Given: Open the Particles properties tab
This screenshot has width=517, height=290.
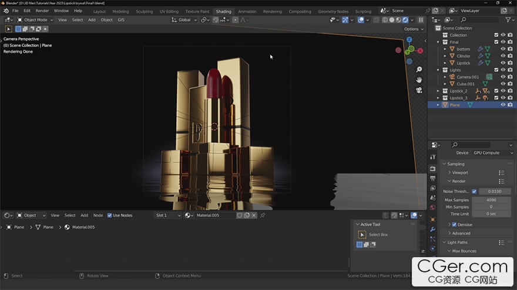Looking at the screenshot, I should coord(433,239).
